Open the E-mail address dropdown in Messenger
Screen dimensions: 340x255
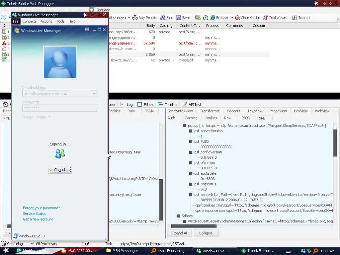pos(94,94)
